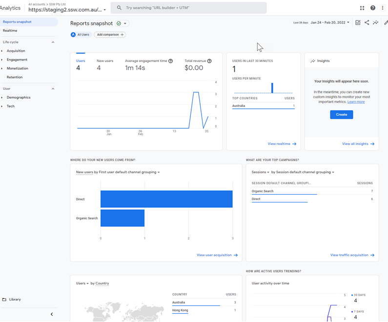Viewport: 388px width, 322px height.
Task: Expand the Acquisition menu item
Action: (x=16, y=51)
